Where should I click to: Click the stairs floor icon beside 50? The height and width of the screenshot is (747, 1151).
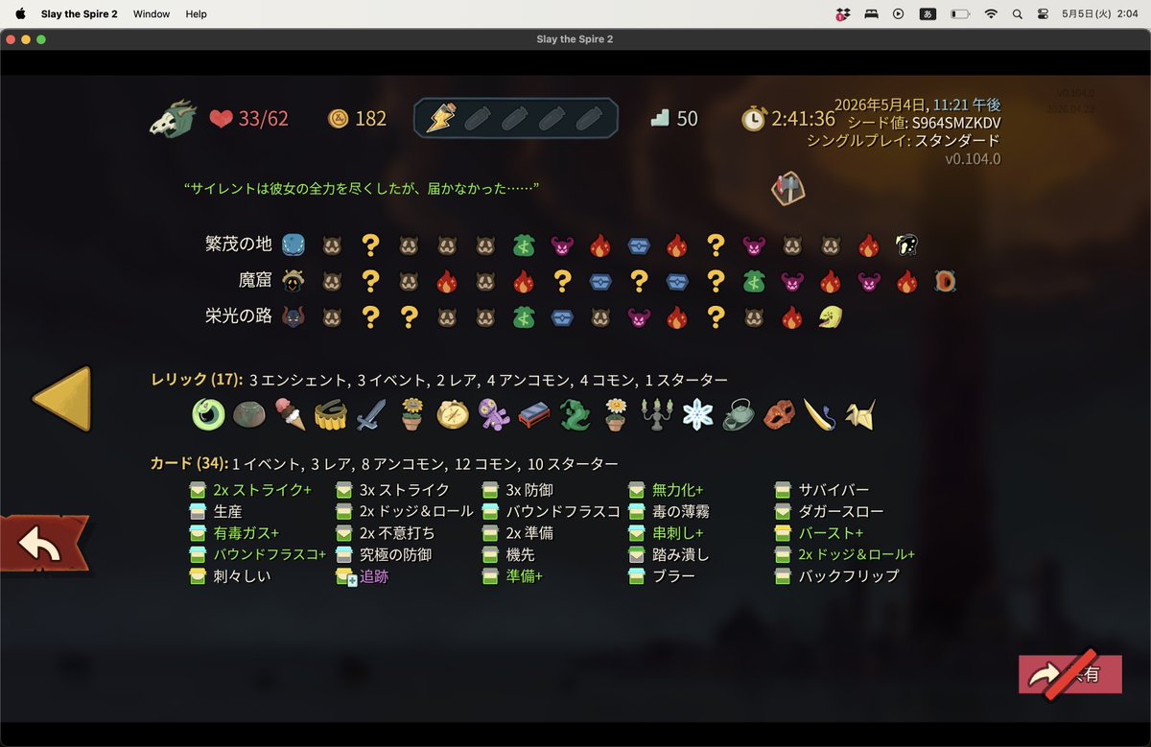[659, 118]
